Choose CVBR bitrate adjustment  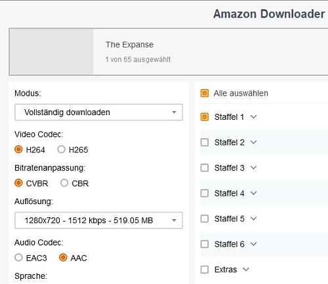[18, 183]
